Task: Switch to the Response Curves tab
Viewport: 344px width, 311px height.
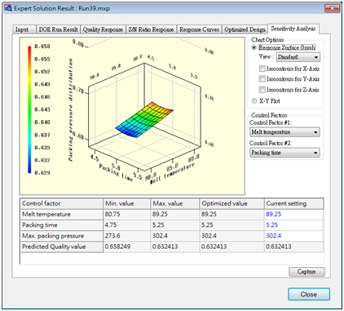Action: tap(199, 29)
